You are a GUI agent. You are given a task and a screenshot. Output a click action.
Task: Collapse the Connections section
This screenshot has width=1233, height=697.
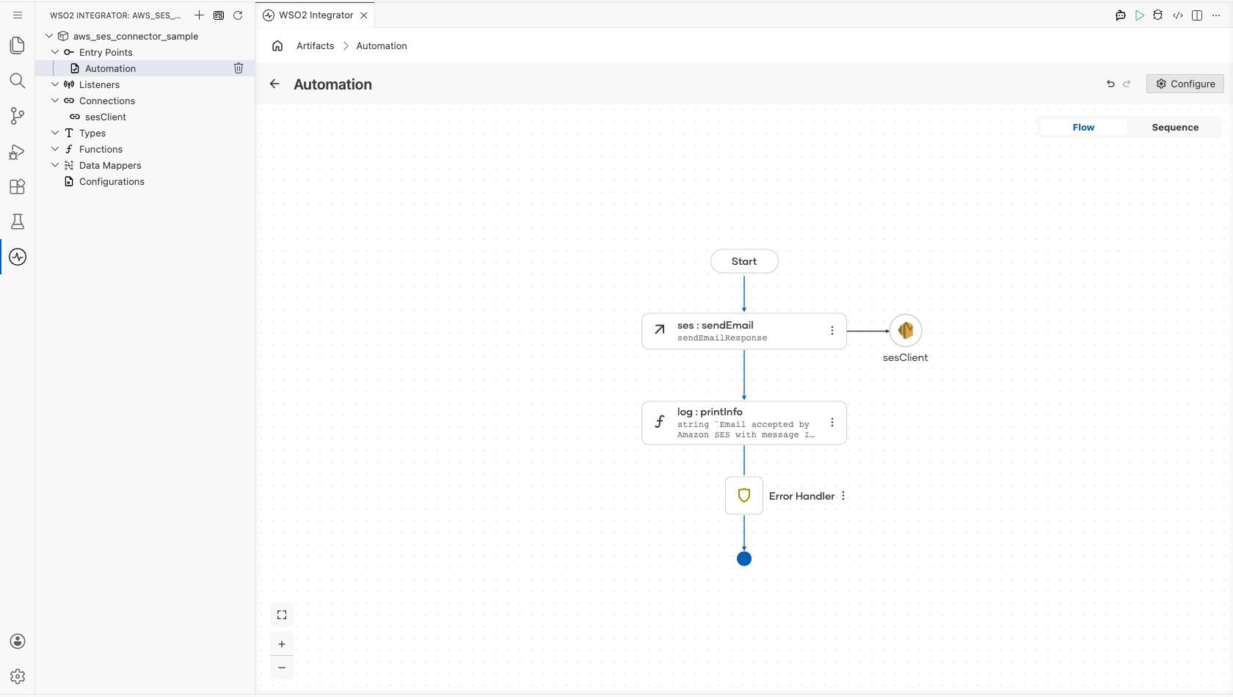[55, 101]
